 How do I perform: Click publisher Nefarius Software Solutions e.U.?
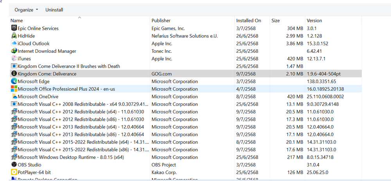click(185, 36)
